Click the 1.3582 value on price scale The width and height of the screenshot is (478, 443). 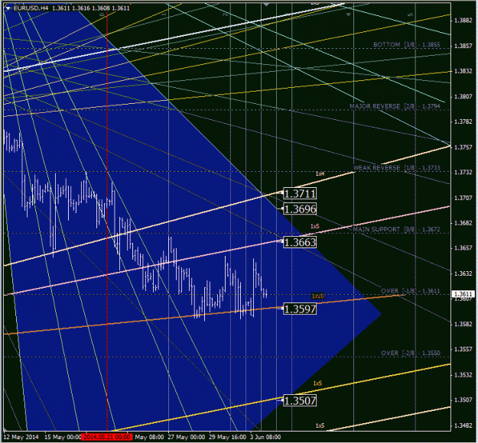(x=463, y=325)
